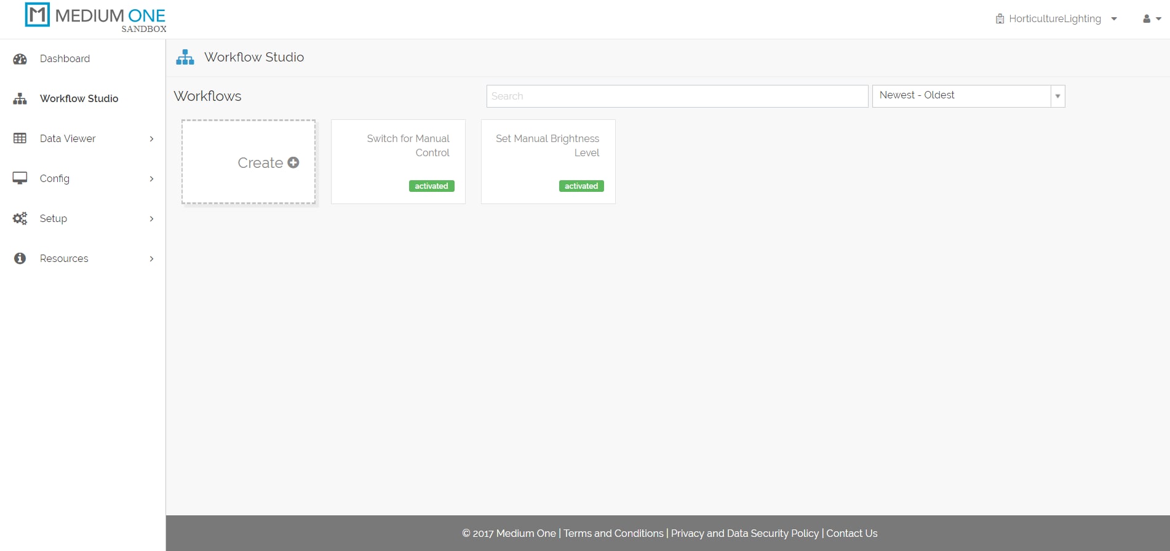Expand the Config submenu chevron

pos(151,179)
